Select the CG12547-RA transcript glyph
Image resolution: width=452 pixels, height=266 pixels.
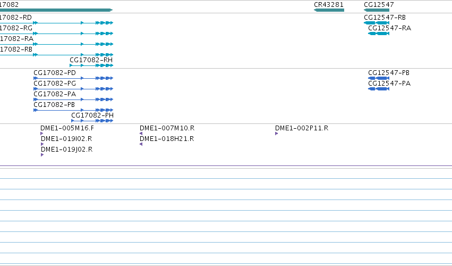[x=379, y=34]
